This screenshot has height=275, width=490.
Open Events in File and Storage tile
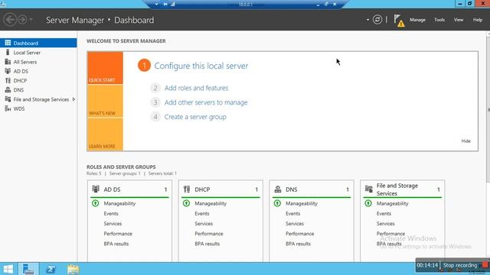384,214
